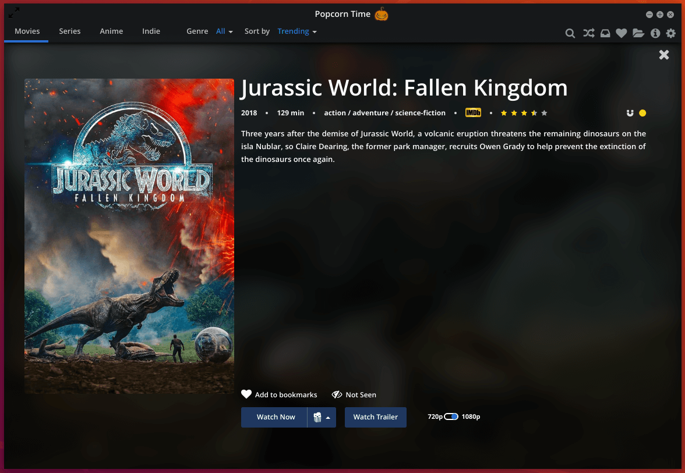The height and width of the screenshot is (473, 685).
Task: Open the Genre All dropdown
Action: coord(224,31)
